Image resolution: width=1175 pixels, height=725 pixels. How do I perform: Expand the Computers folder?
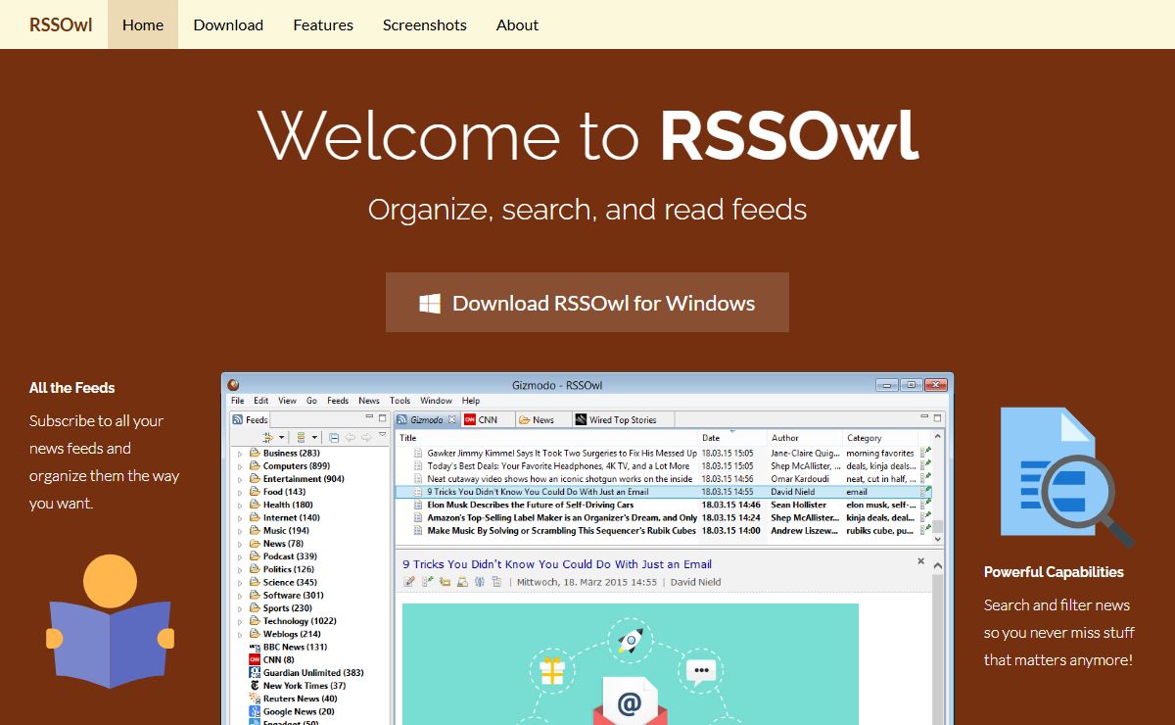[240, 466]
